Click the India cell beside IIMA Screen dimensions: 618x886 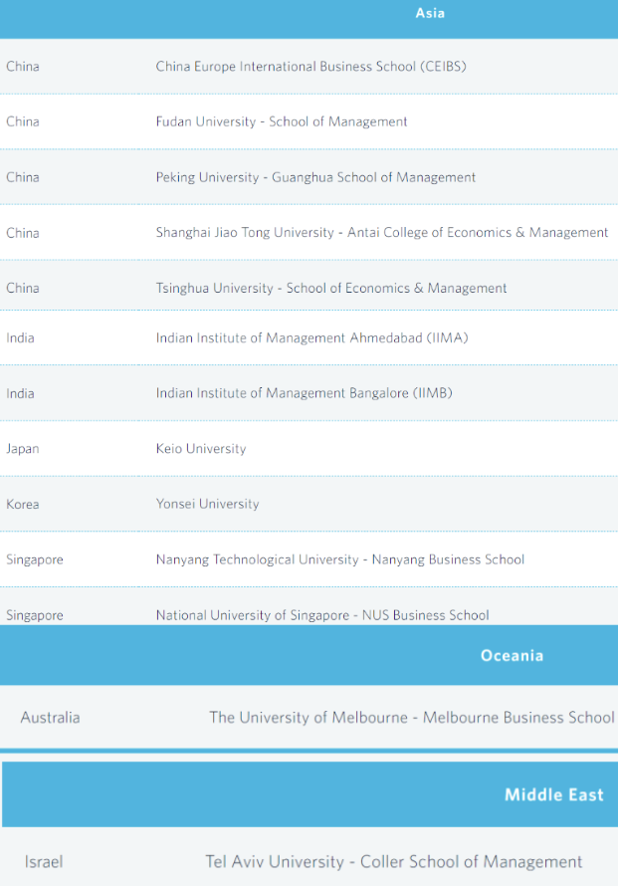[x=20, y=337]
